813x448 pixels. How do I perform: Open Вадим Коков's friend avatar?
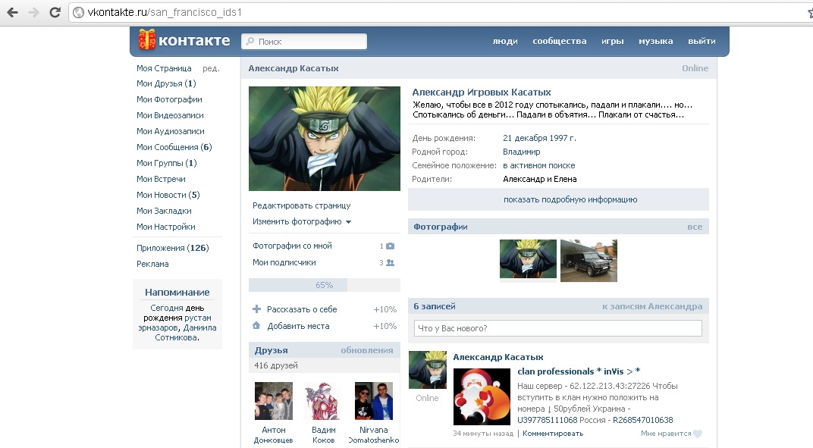(x=324, y=401)
